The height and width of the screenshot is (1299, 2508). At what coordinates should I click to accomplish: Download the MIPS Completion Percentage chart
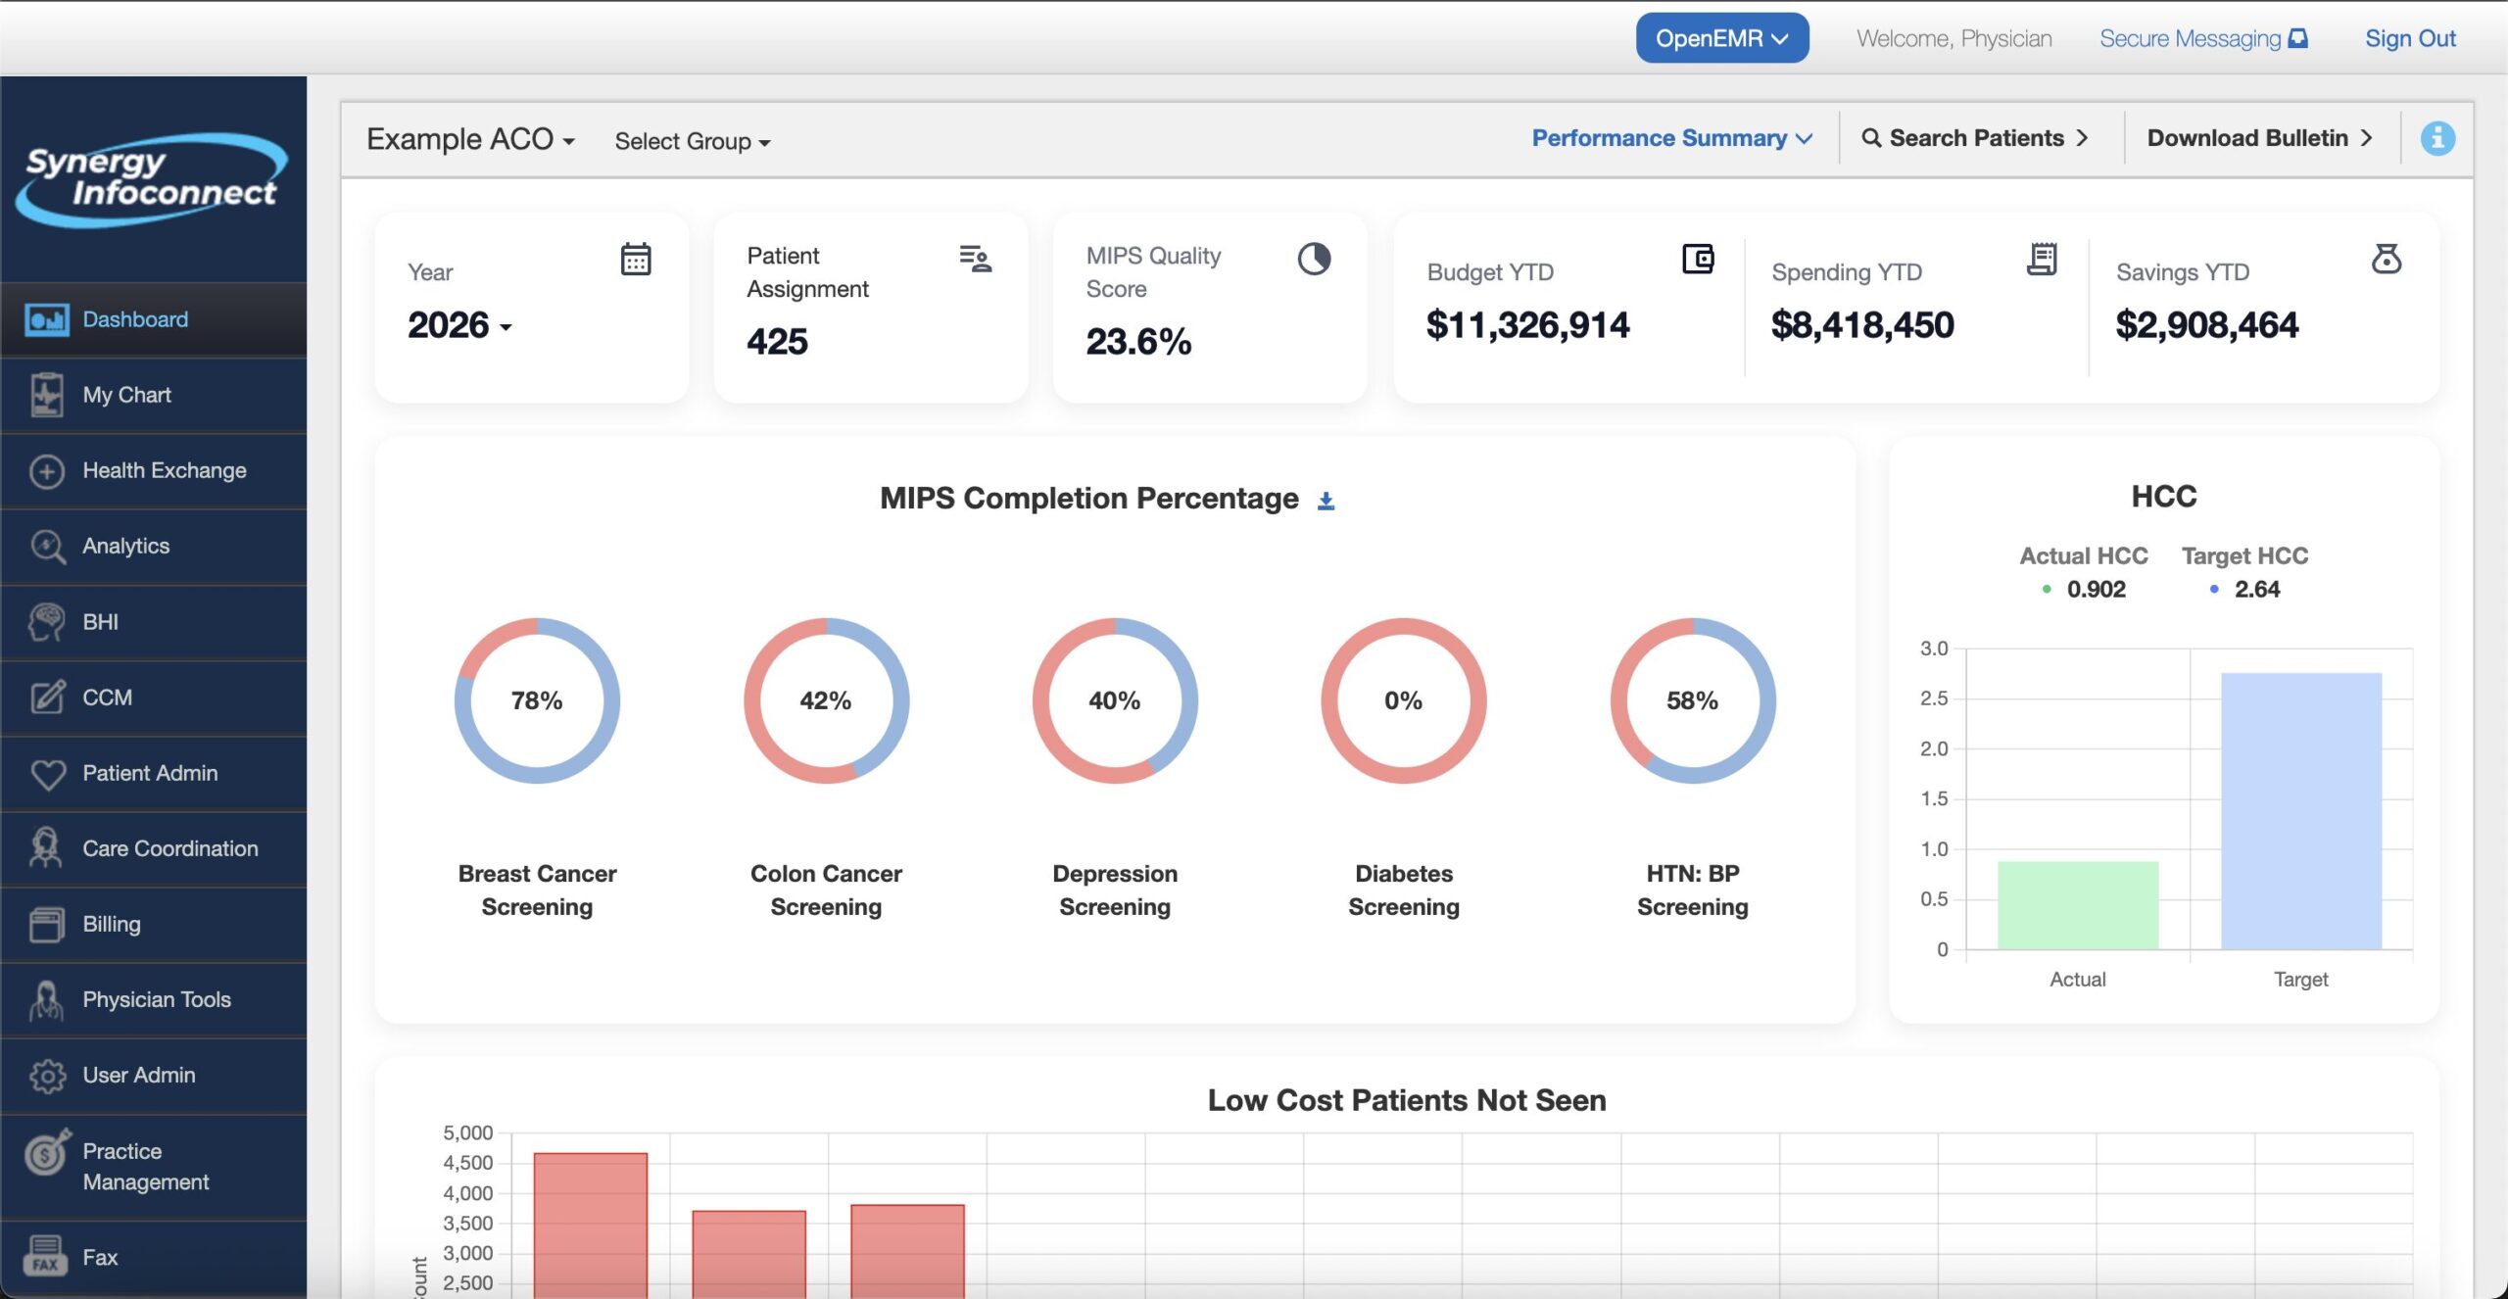pyautogui.click(x=1327, y=499)
